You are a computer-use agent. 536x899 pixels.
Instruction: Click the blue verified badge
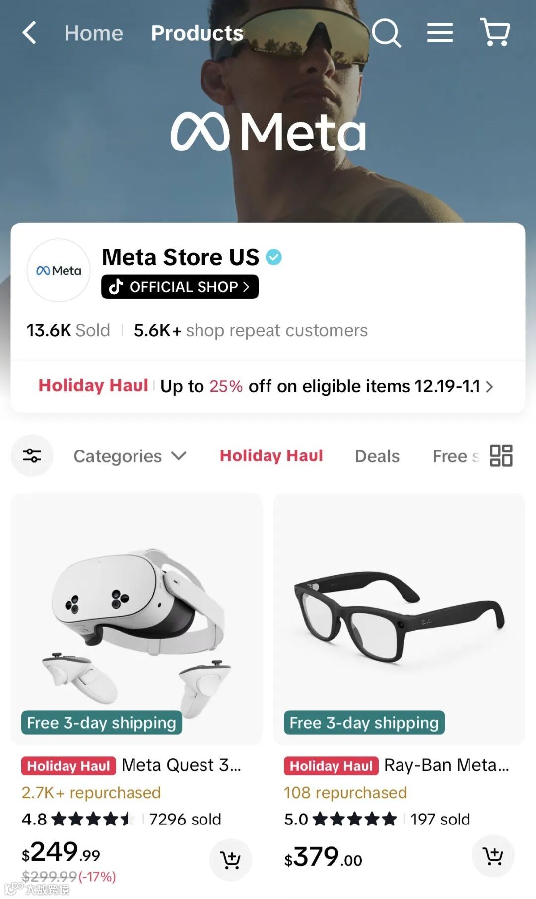(273, 257)
